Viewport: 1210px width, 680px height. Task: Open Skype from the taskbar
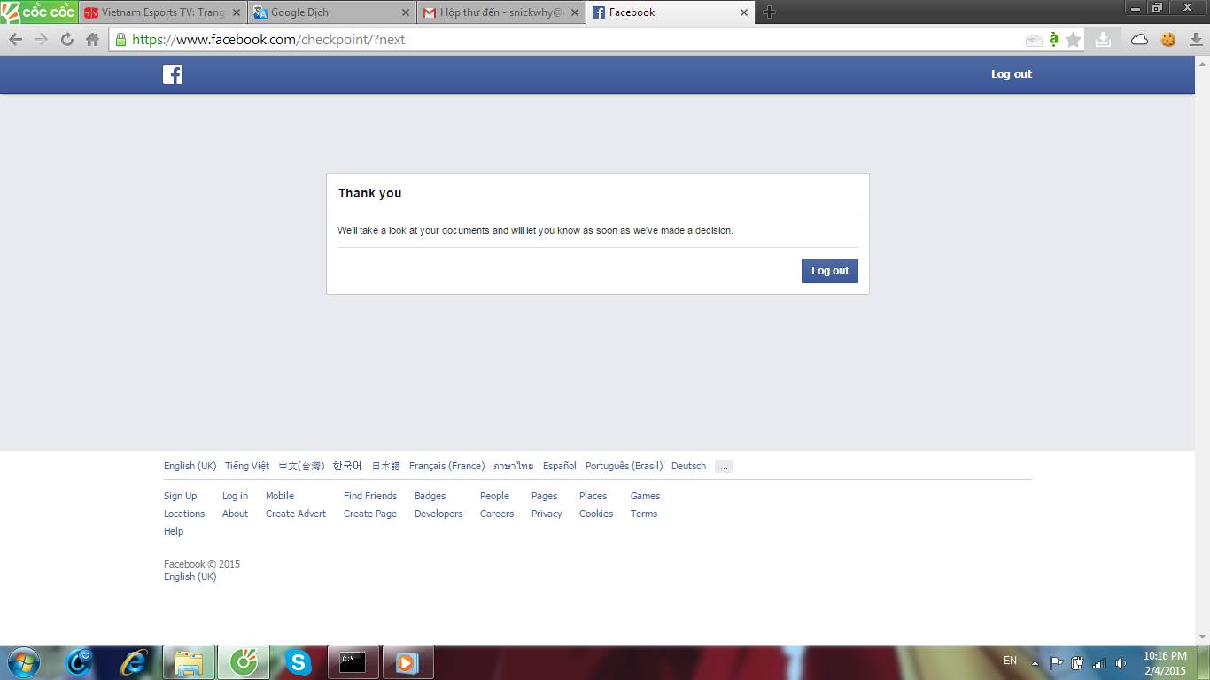pos(299,662)
